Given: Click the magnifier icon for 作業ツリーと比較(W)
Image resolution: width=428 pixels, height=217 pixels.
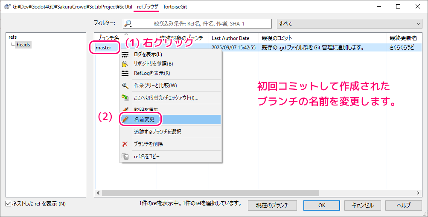Looking at the screenshot, I should pyautogui.click(x=125, y=86).
